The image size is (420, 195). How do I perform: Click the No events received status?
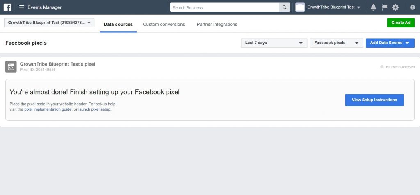[x=397, y=67]
